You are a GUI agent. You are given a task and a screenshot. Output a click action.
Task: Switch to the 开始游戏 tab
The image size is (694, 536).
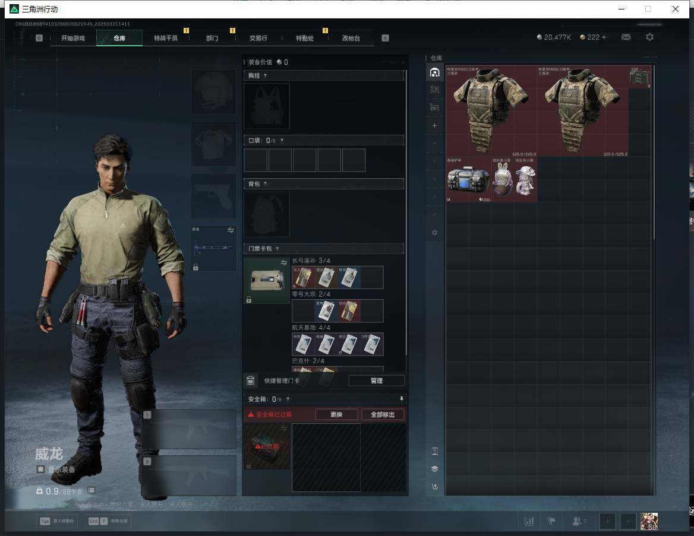point(72,38)
